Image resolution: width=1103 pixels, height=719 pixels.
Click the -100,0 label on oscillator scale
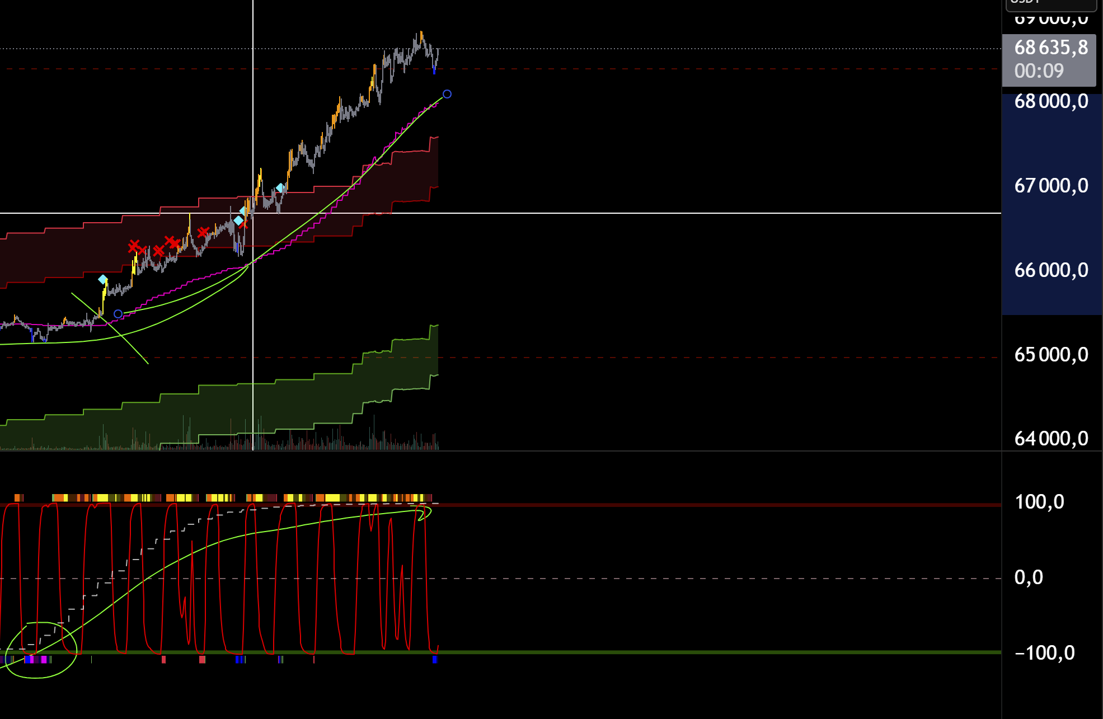[1044, 653]
